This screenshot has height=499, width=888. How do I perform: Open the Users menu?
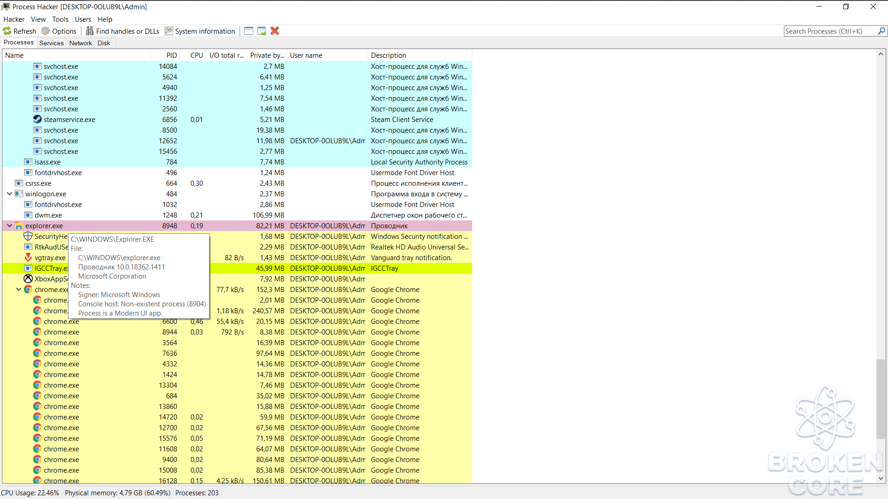83,19
